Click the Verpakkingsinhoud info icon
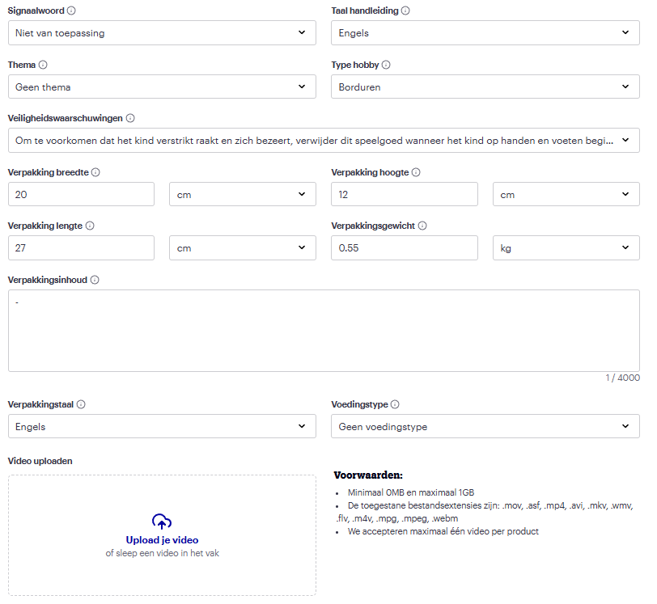 pyautogui.click(x=95, y=281)
